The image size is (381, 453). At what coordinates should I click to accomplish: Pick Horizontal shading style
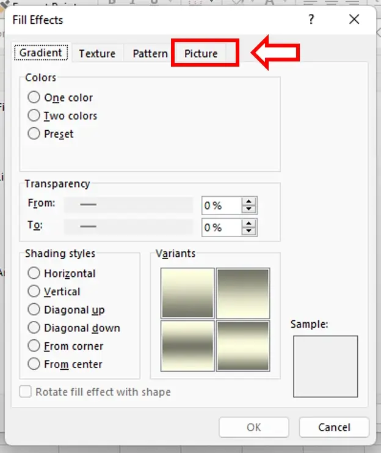(34, 273)
